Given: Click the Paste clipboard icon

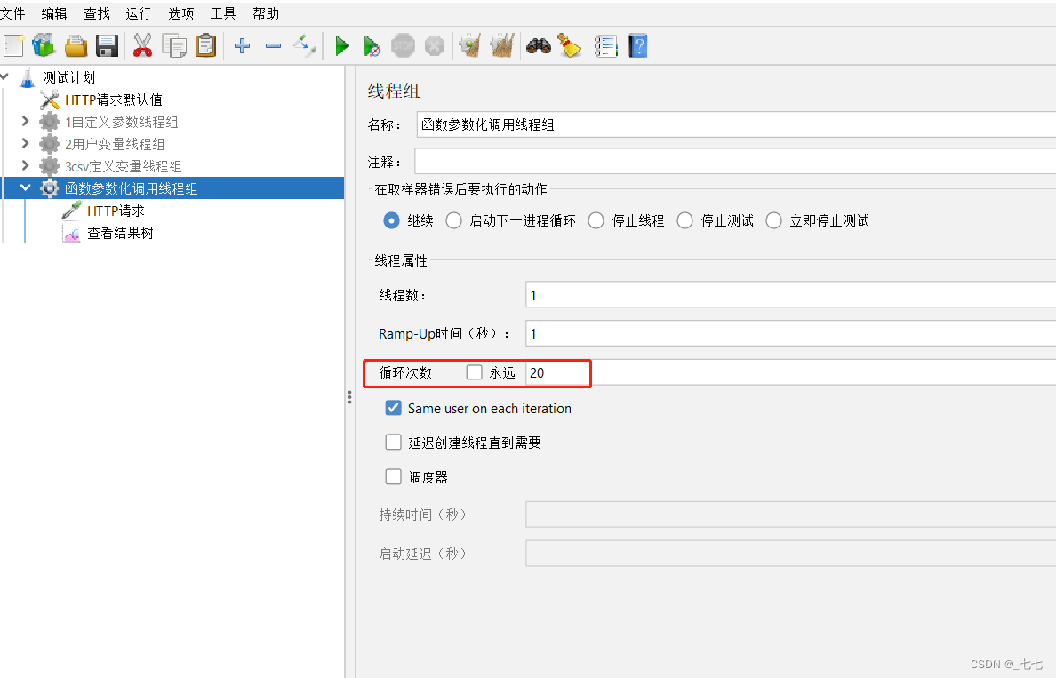Looking at the screenshot, I should pyautogui.click(x=205, y=46).
